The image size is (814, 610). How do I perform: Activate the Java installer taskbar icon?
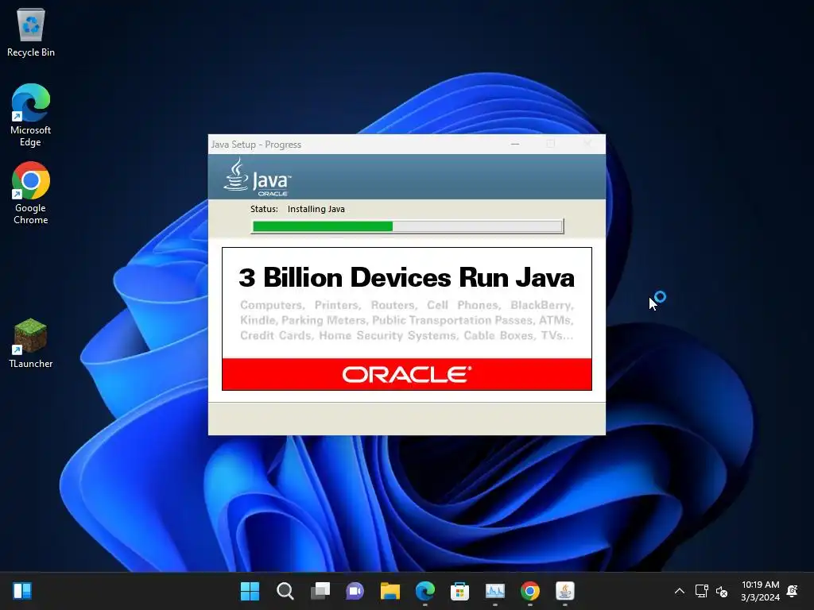click(x=565, y=591)
